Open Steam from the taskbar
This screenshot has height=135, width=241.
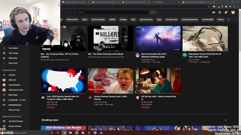101,133
